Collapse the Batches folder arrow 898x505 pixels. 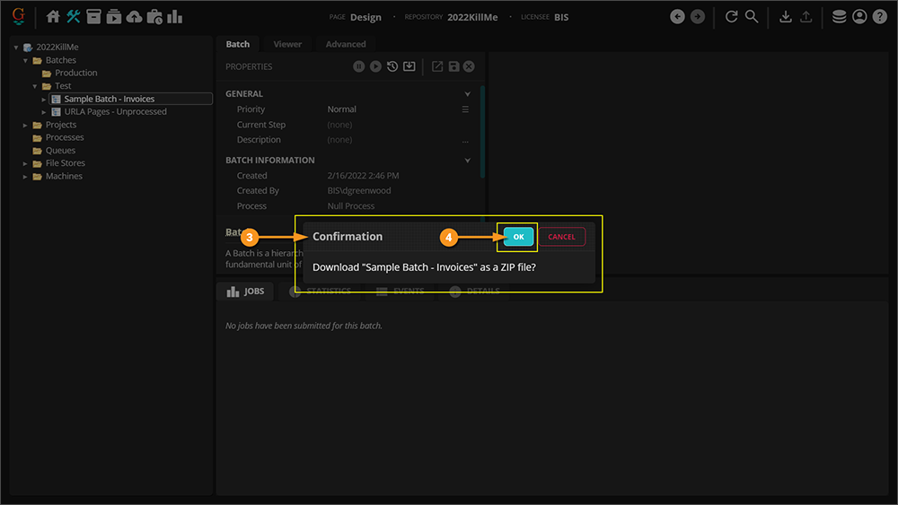click(25, 61)
